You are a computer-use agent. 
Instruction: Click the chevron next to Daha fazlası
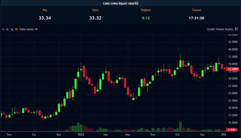[36, 29]
